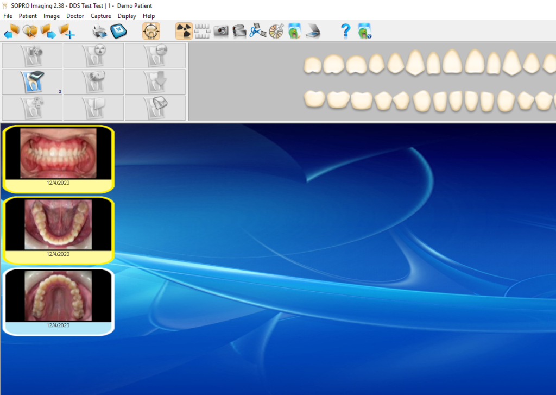Select the tooth LIFE category tile
Viewport: 556px width, 395px height.
(155, 56)
